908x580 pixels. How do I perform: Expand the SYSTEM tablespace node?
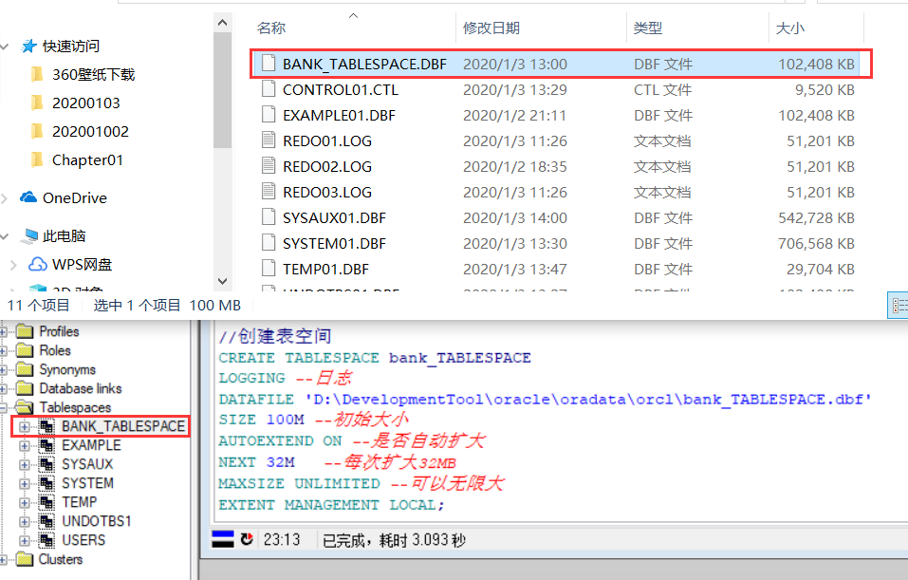[x=25, y=484]
